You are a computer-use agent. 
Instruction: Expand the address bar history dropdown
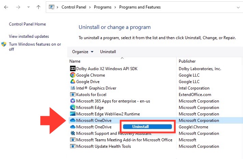[238, 7]
